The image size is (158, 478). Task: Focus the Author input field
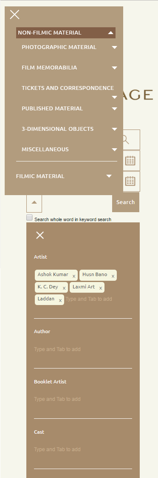point(83,349)
